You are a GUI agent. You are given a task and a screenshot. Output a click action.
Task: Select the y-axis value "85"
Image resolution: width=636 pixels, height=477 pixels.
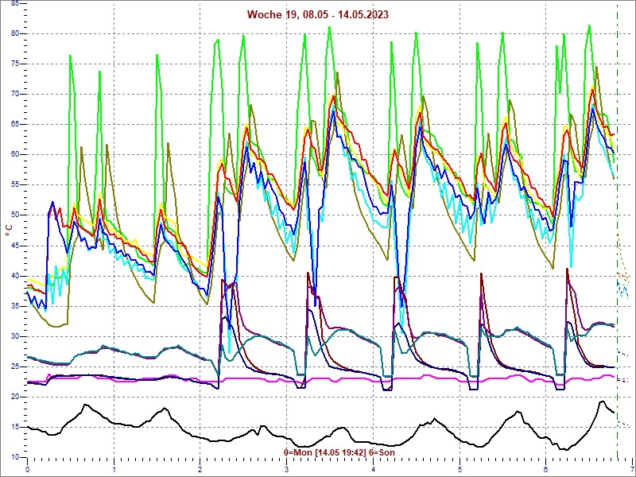[x=14, y=3]
